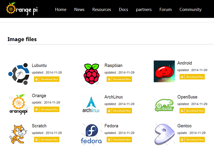Download the Scratch image
Screen dimensions: 214x149
[x=47, y=140]
